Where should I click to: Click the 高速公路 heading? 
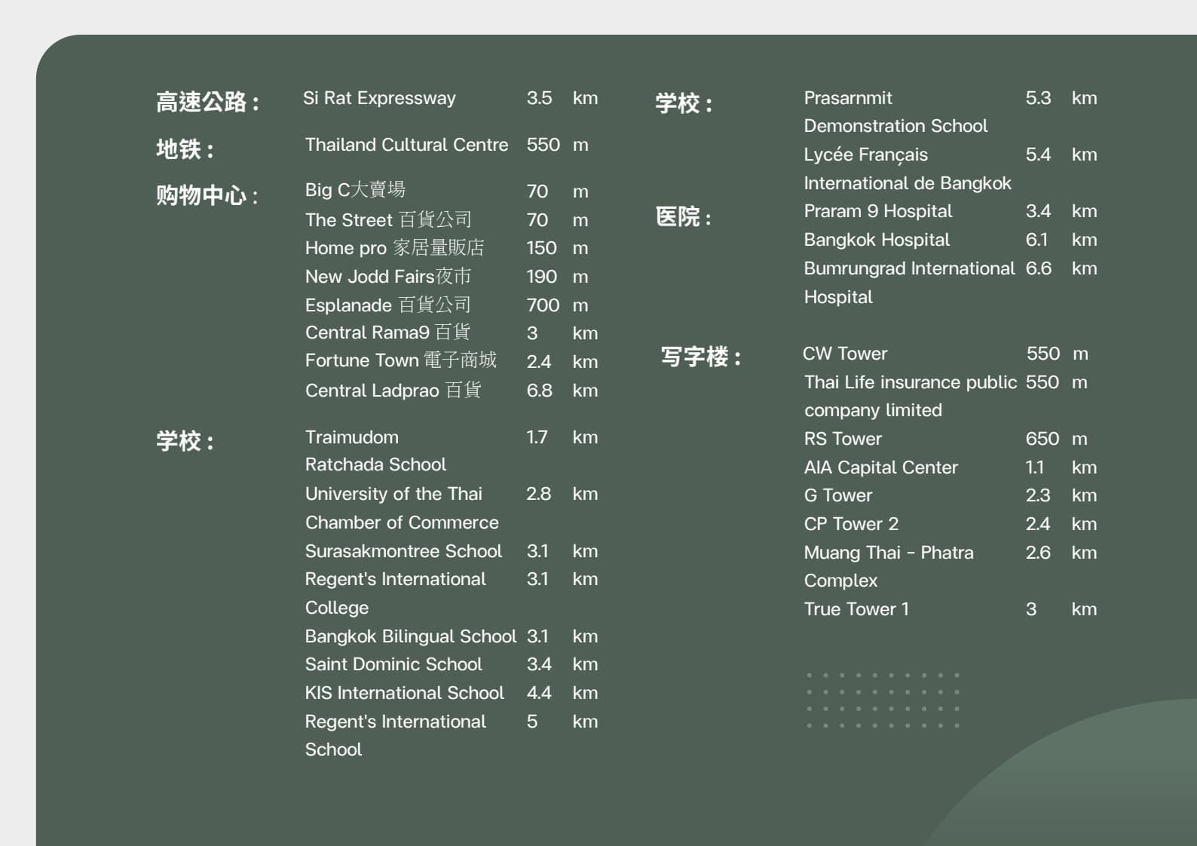(x=207, y=102)
